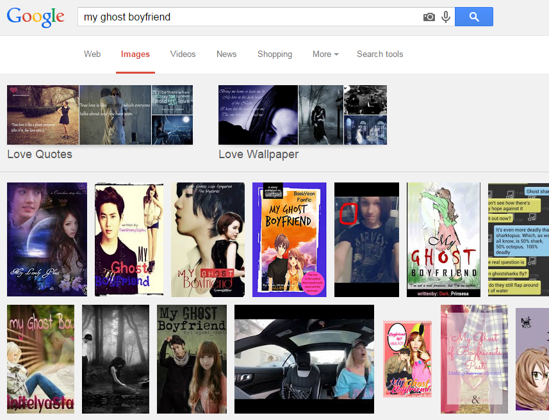Expand the More dropdown menu
Viewport: 549px width, 420px height.
[x=325, y=54]
